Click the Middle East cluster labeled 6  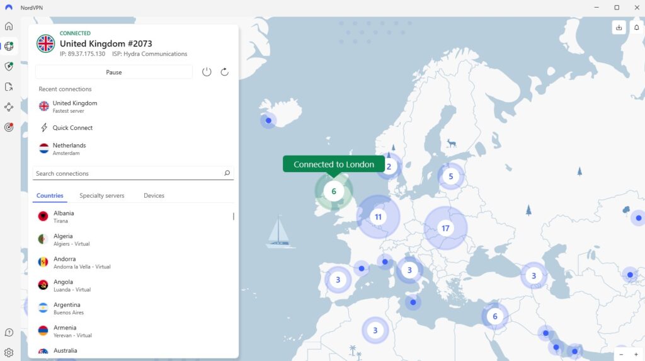(x=495, y=316)
